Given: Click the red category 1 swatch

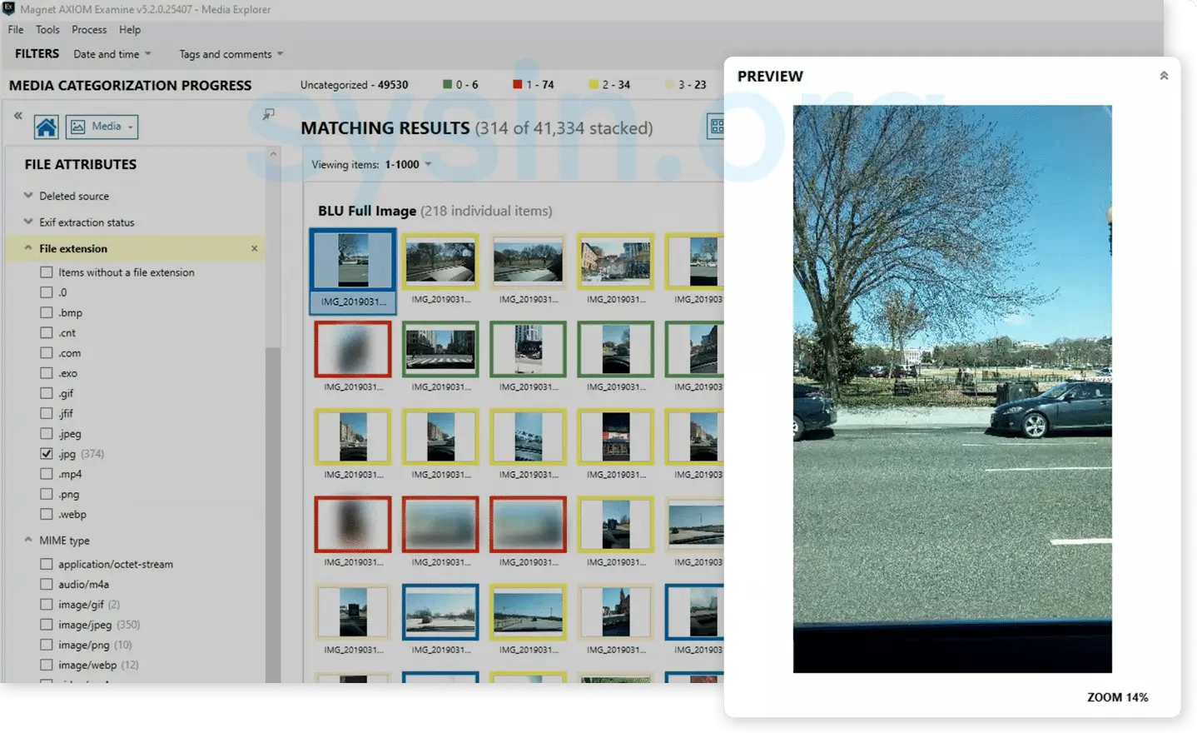Looking at the screenshot, I should point(517,84).
